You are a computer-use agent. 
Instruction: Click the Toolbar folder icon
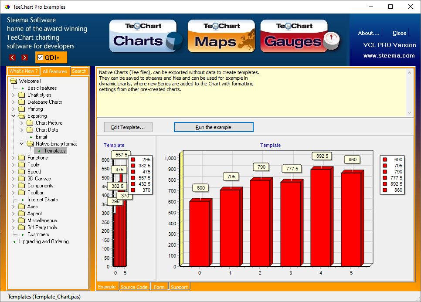pyautogui.click(x=21, y=193)
